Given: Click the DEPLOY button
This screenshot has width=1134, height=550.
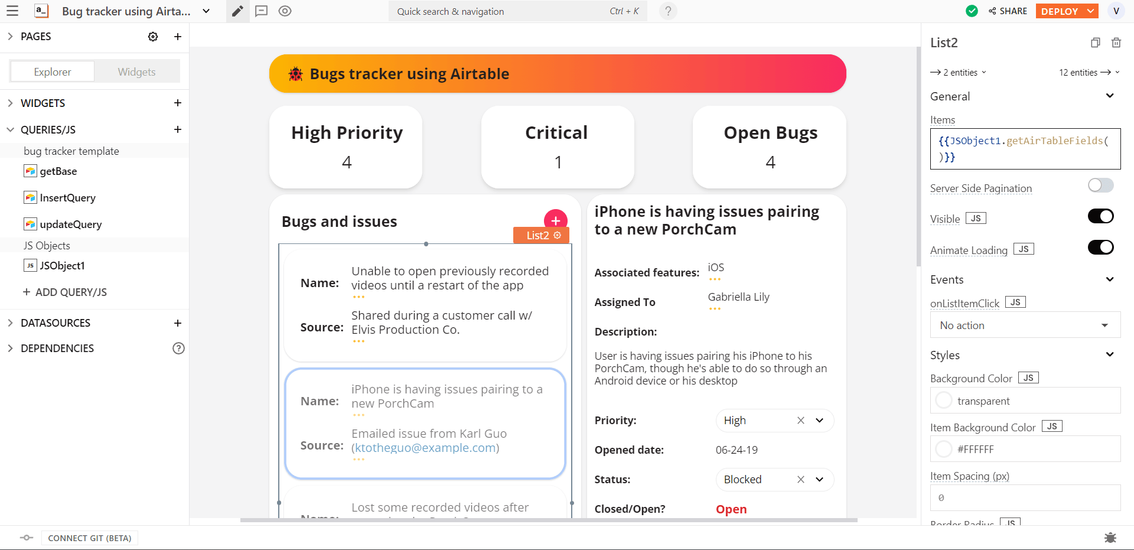Looking at the screenshot, I should (1060, 11).
